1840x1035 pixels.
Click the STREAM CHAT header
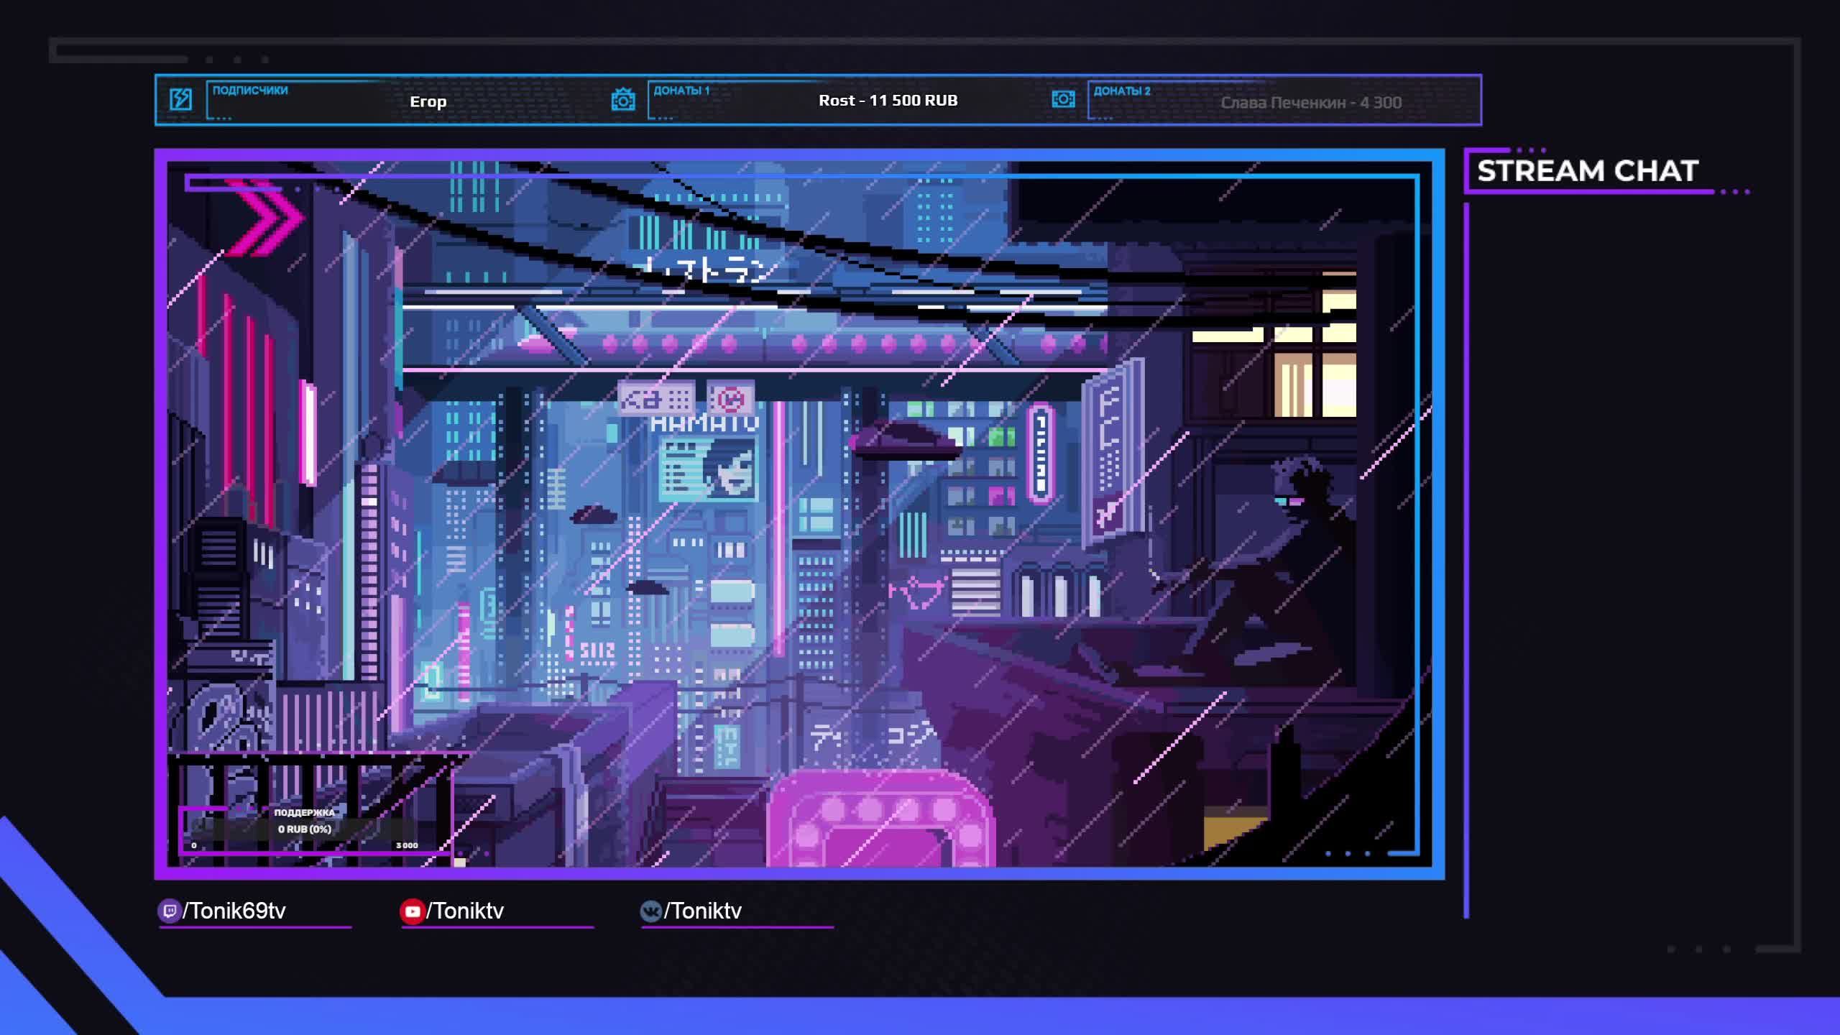[x=1587, y=171]
